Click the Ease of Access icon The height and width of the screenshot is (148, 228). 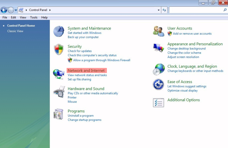click(x=158, y=84)
